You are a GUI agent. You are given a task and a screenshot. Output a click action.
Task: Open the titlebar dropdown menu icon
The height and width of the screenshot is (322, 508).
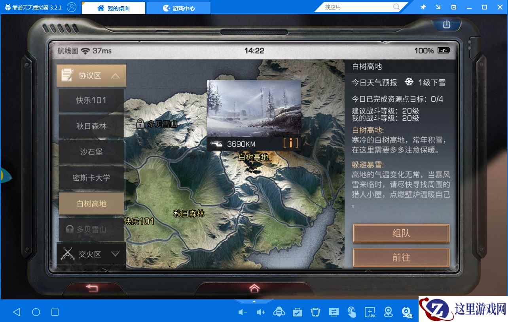click(x=454, y=7)
